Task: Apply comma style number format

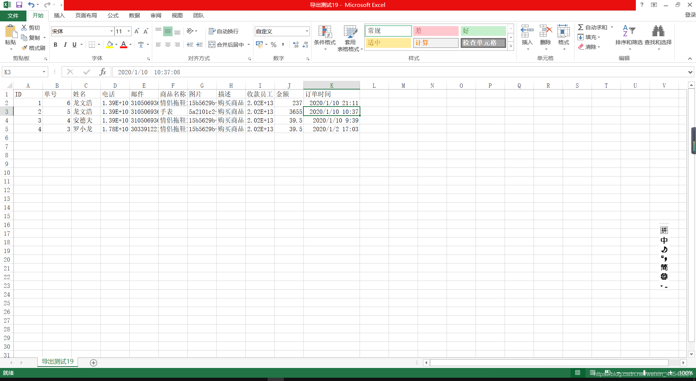Action: point(283,45)
